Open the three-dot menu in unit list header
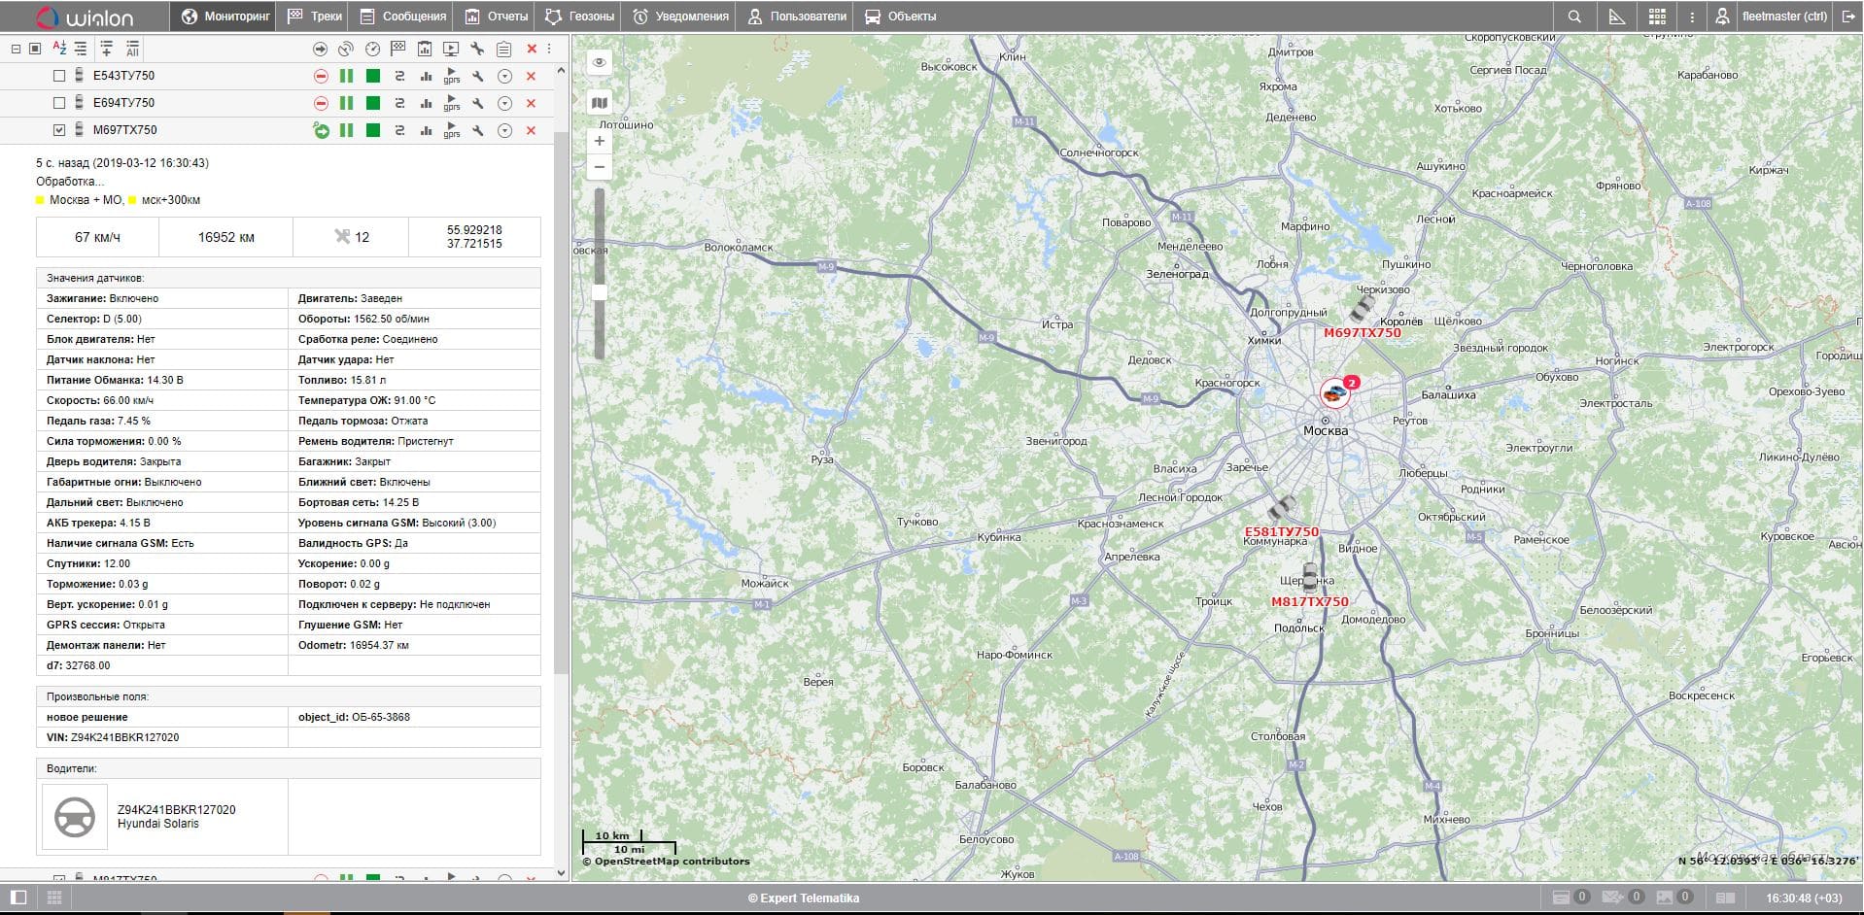The image size is (1864, 915). click(x=549, y=49)
